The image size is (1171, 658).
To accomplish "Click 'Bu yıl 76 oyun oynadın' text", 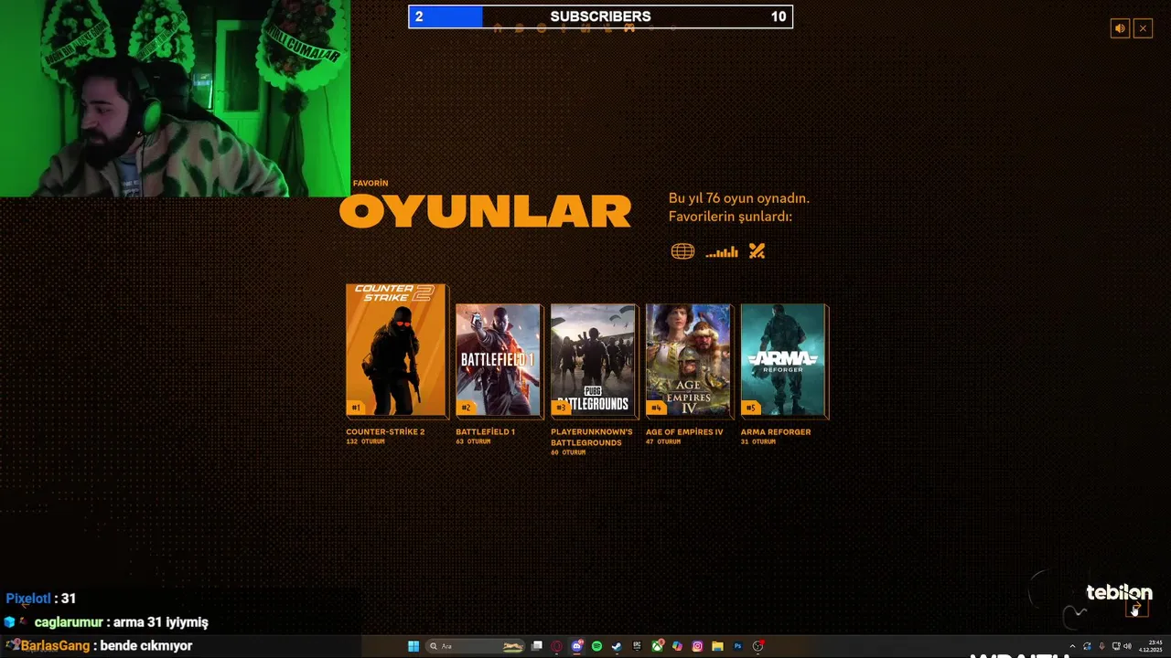I will pos(739,198).
